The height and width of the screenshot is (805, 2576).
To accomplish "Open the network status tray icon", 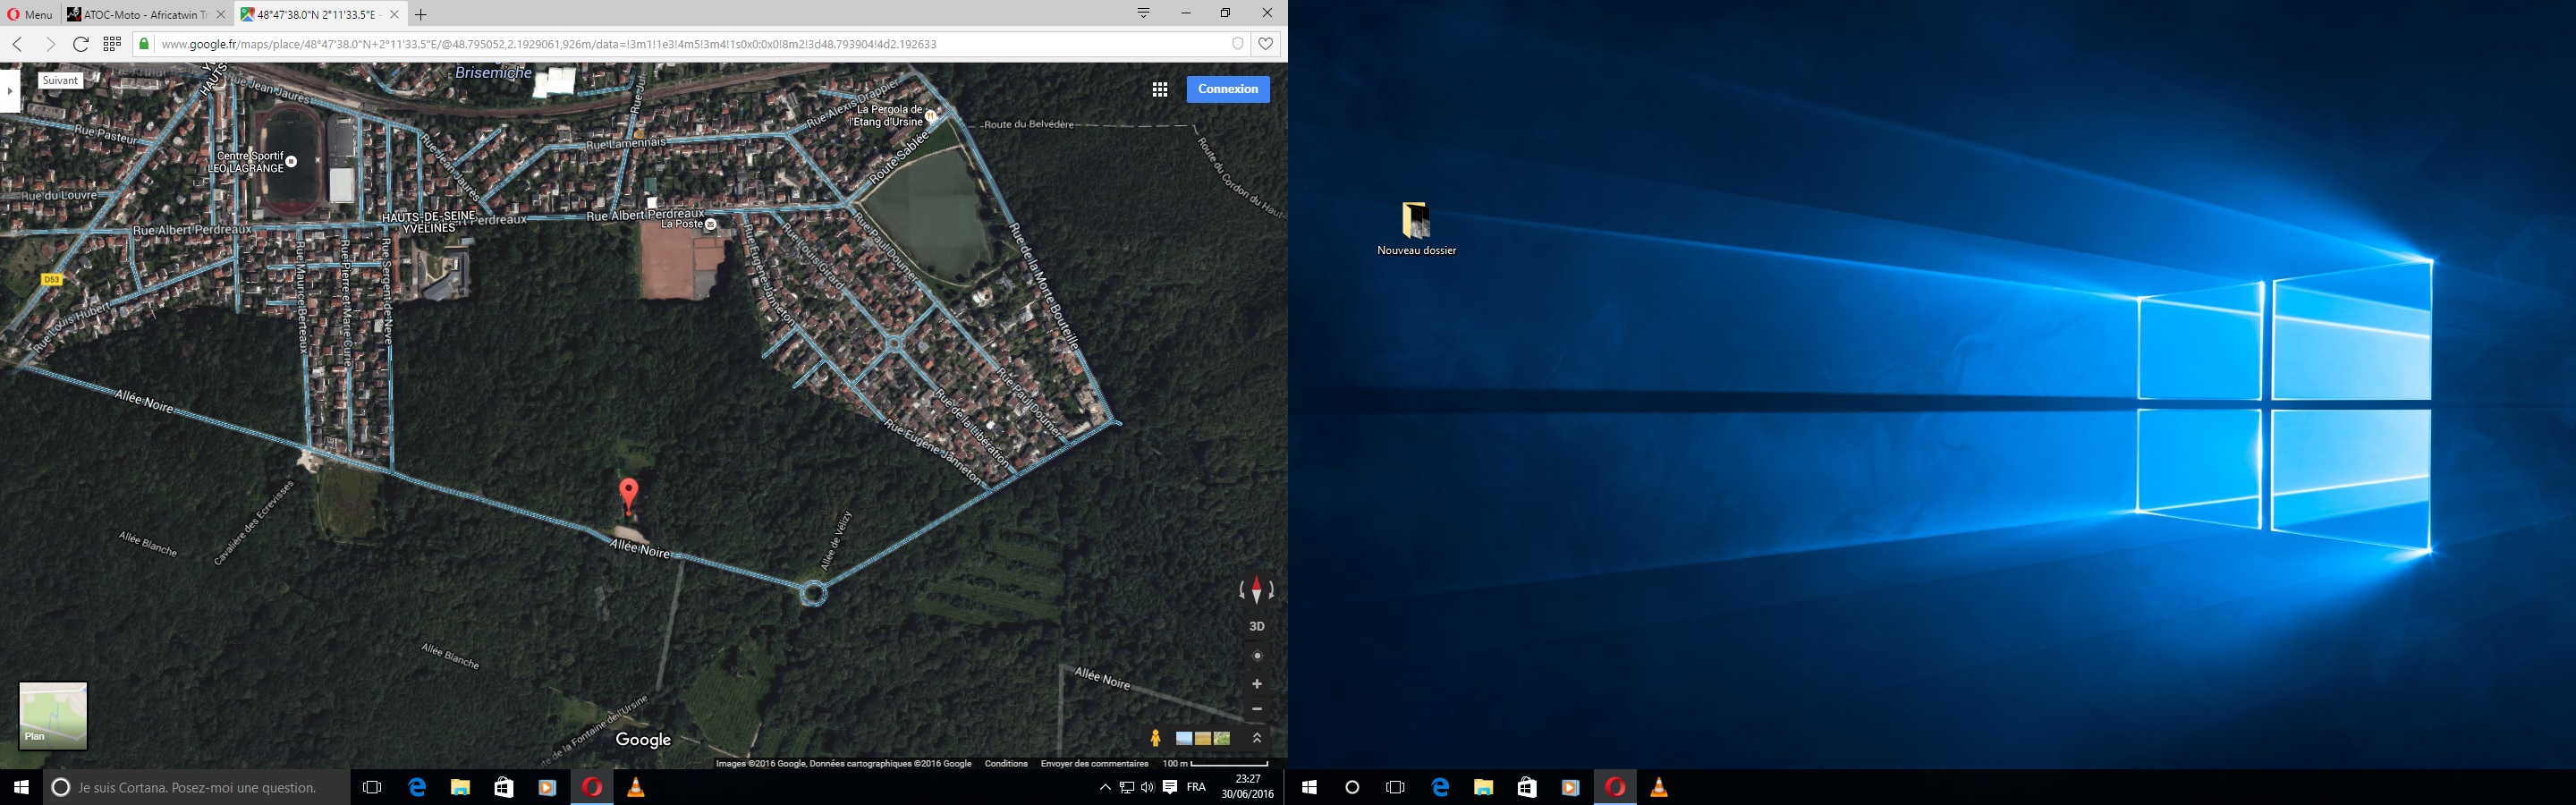I will [x=1126, y=787].
